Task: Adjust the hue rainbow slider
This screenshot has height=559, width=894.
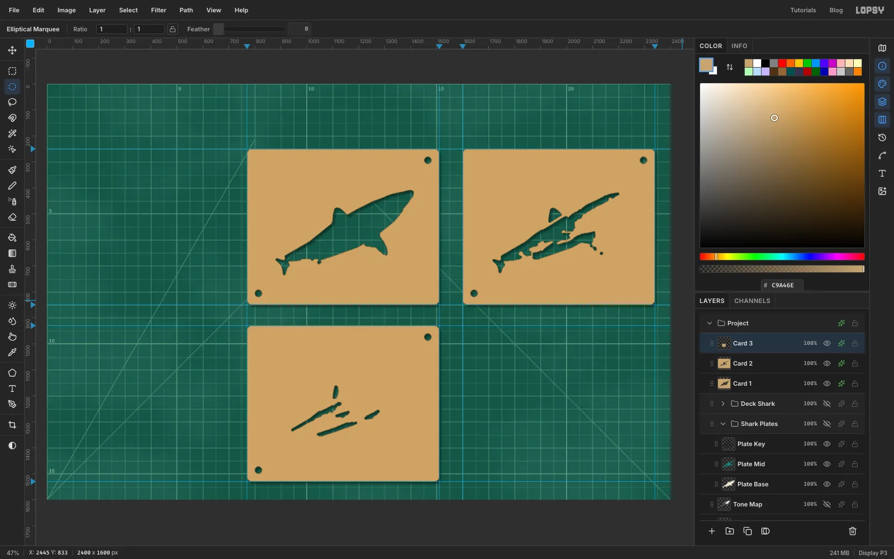Action: (x=782, y=257)
